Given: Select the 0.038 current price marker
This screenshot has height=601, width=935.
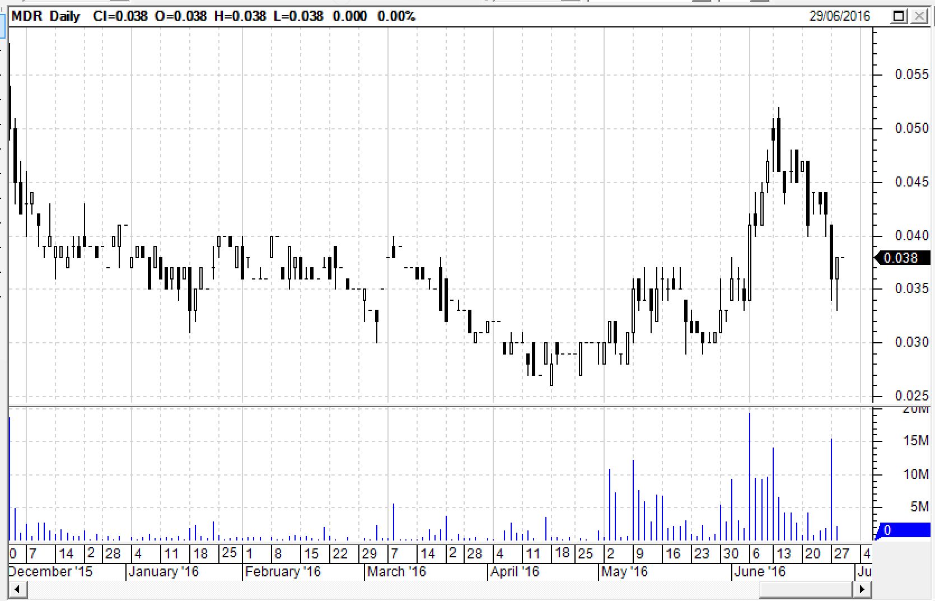Looking at the screenshot, I should pyautogui.click(x=903, y=258).
